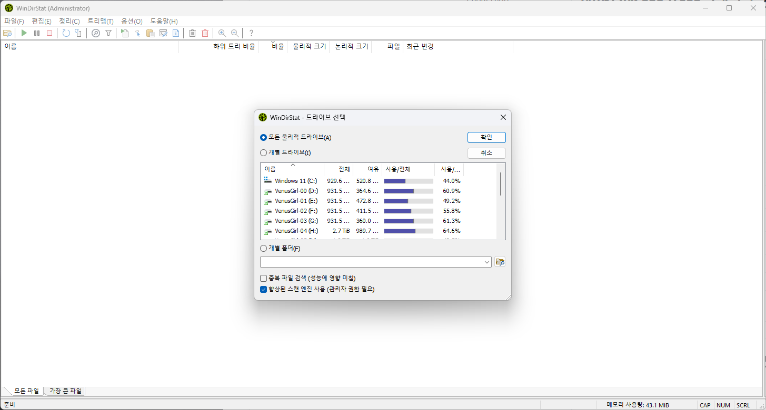Viewport: 766px width, 410px height.
Task: Click the blue refresh all toolbar icon
Action: [66, 33]
